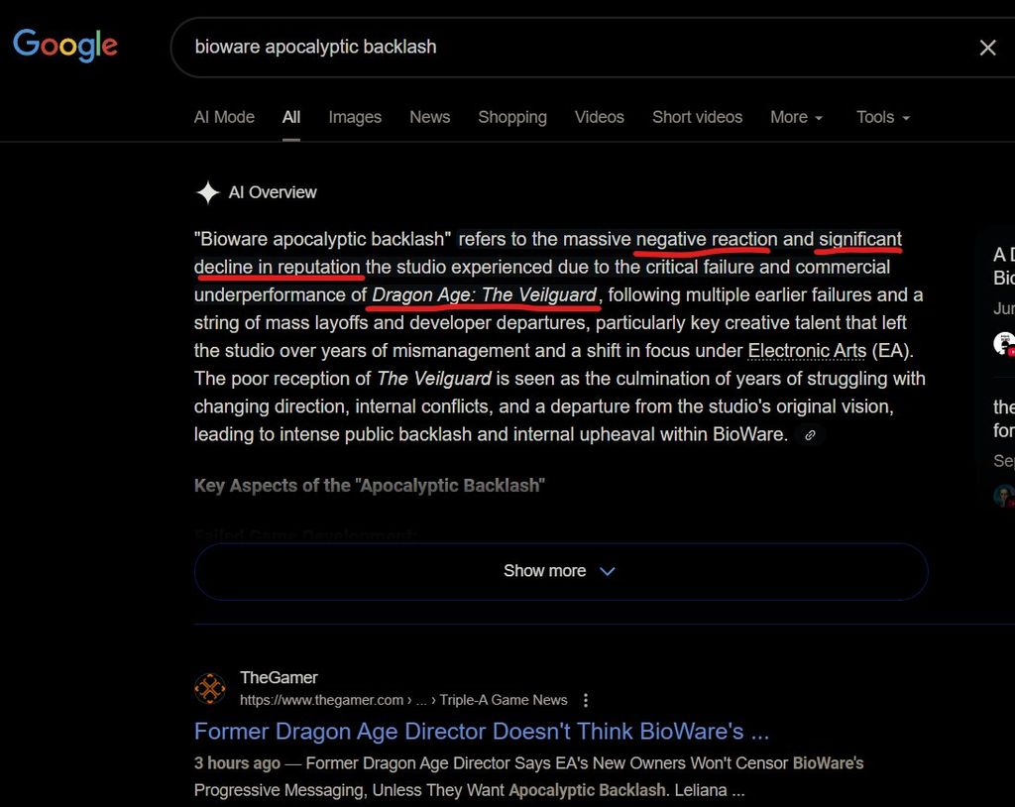Click the 'AI Overview' label

coord(273,192)
